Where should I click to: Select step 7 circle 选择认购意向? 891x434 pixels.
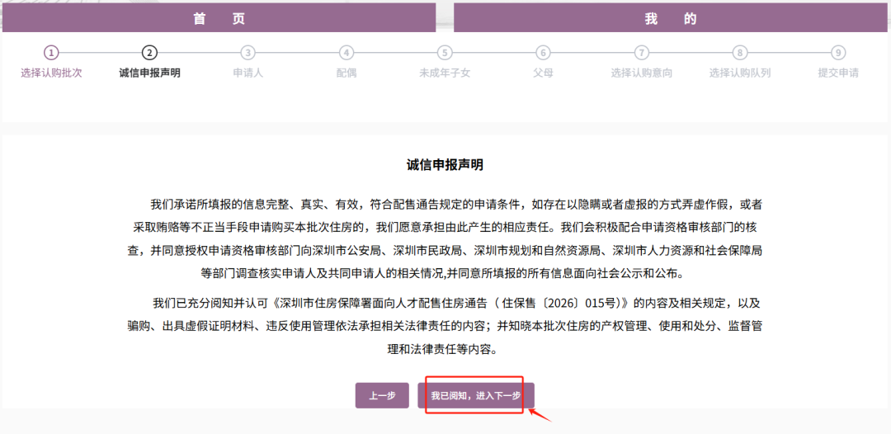[x=642, y=53]
